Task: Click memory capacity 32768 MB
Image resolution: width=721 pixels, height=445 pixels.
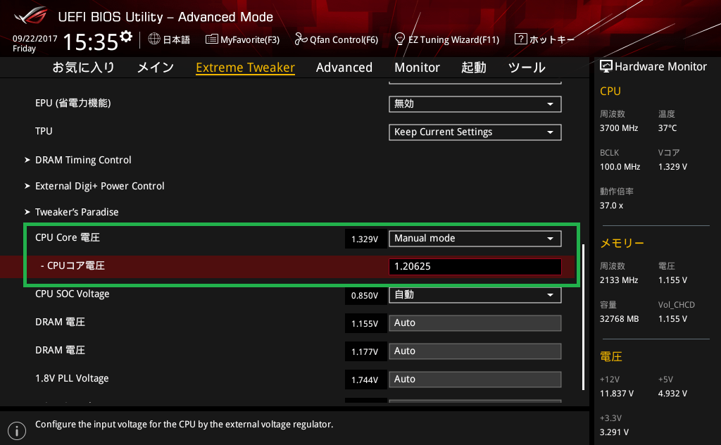Action: point(619,318)
